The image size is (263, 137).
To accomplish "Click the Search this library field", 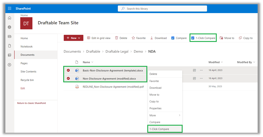I will coord(162,9).
